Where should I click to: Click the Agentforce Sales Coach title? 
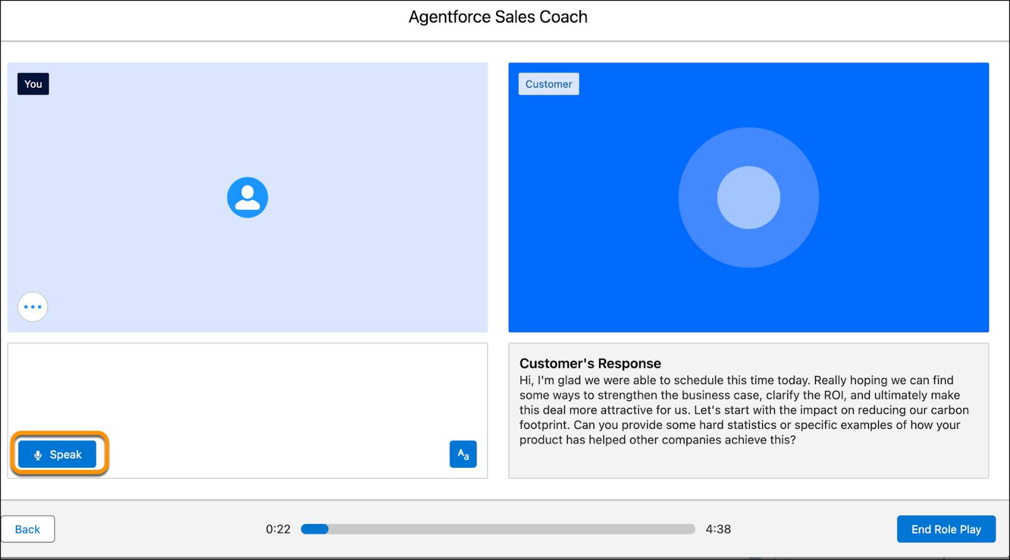pos(498,17)
